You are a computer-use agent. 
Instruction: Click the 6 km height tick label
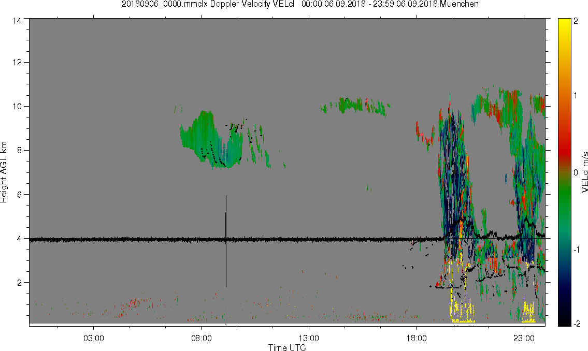[x=19, y=195]
